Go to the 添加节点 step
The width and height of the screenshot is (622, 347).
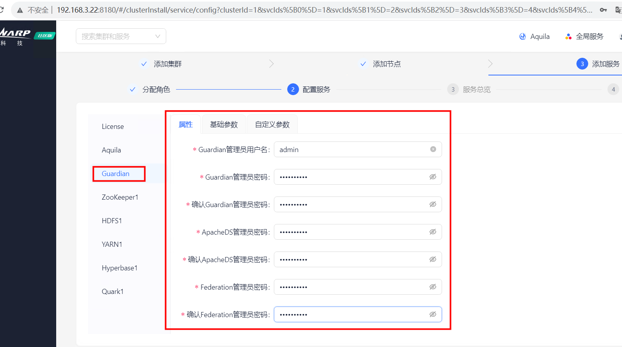pyautogui.click(x=380, y=64)
